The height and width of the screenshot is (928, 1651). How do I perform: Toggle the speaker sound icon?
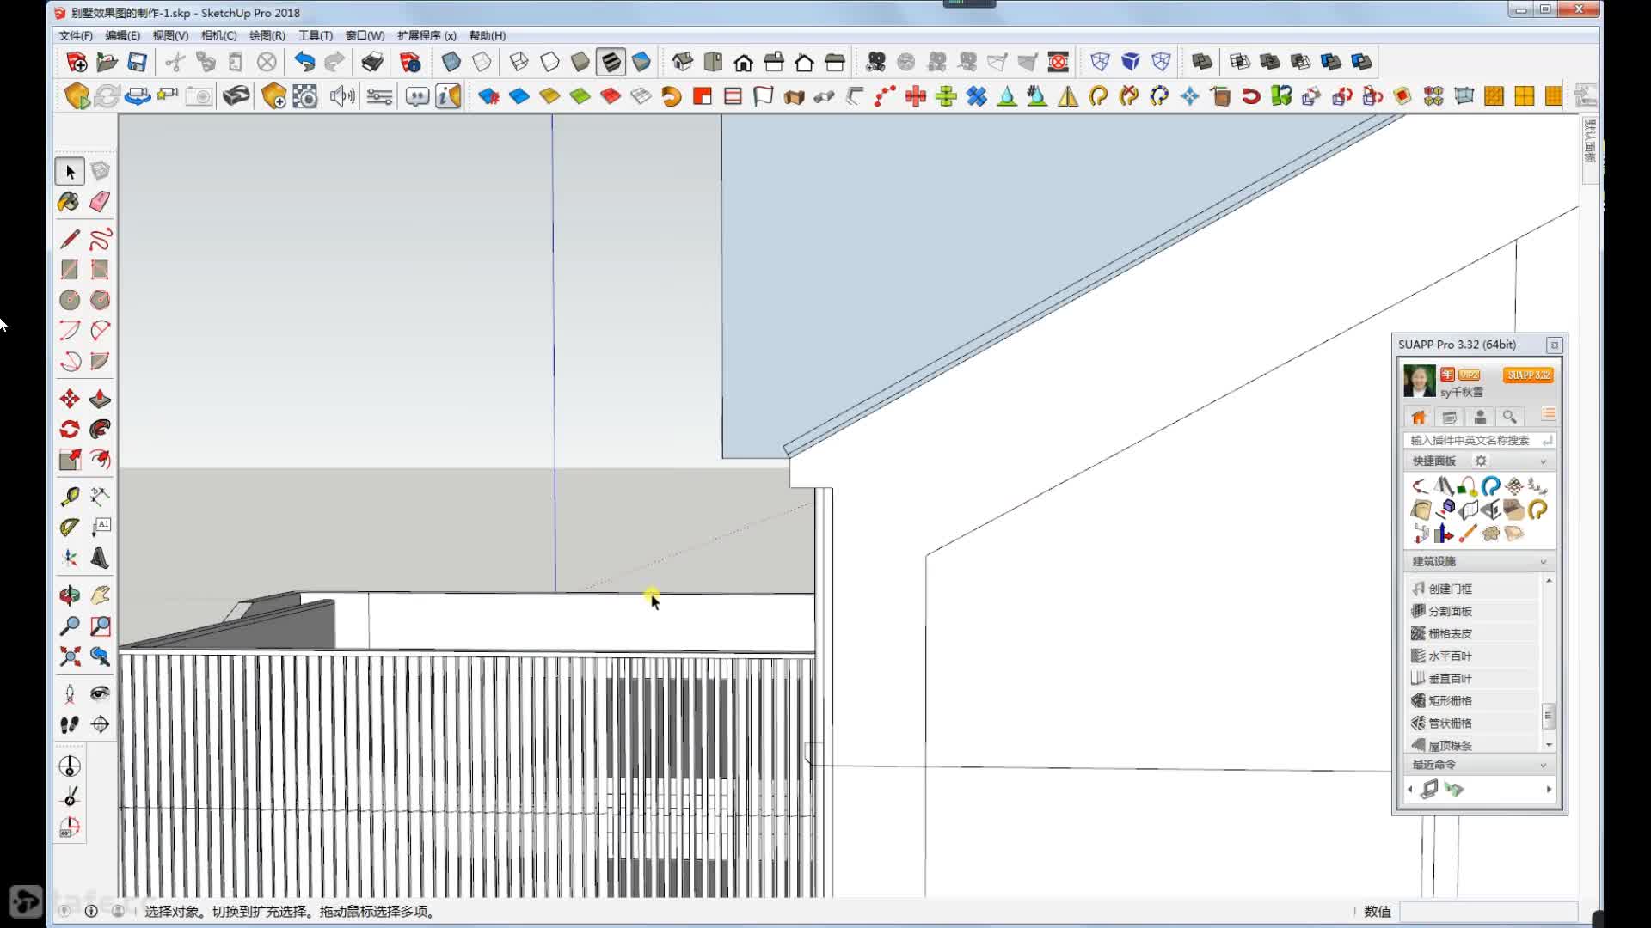(342, 96)
